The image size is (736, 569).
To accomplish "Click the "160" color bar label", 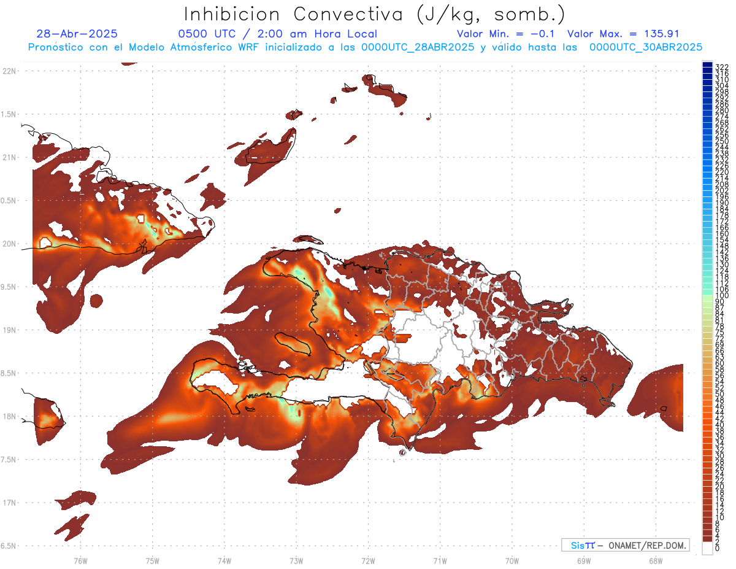I will pyautogui.click(x=721, y=234).
